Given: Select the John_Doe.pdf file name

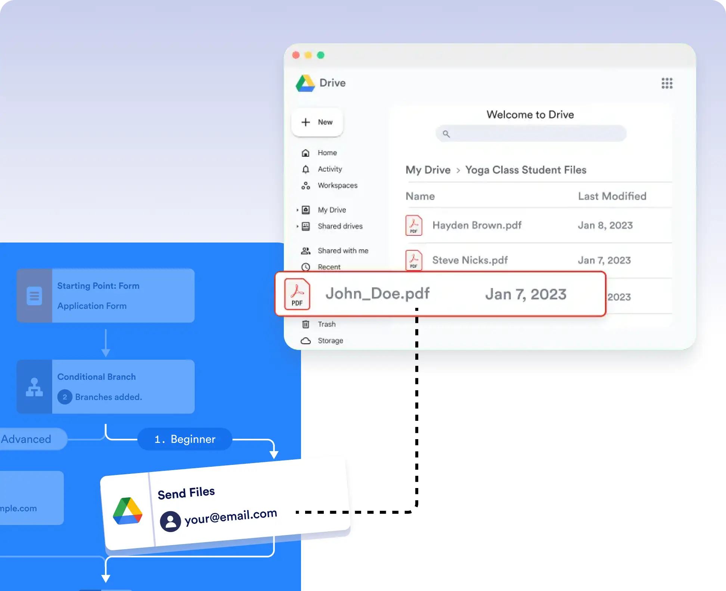Looking at the screenshot, I should 378,294.
